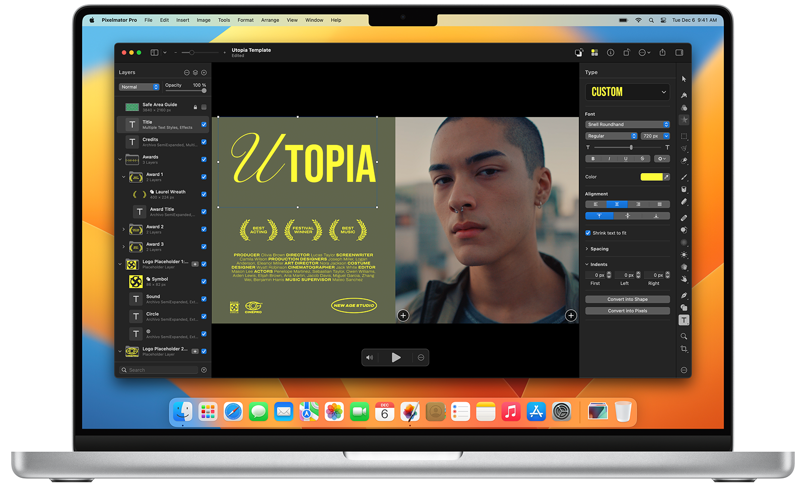Open the CUSTOM text style preset dropdown
806x487 pixels.
(x=628, y=92)
